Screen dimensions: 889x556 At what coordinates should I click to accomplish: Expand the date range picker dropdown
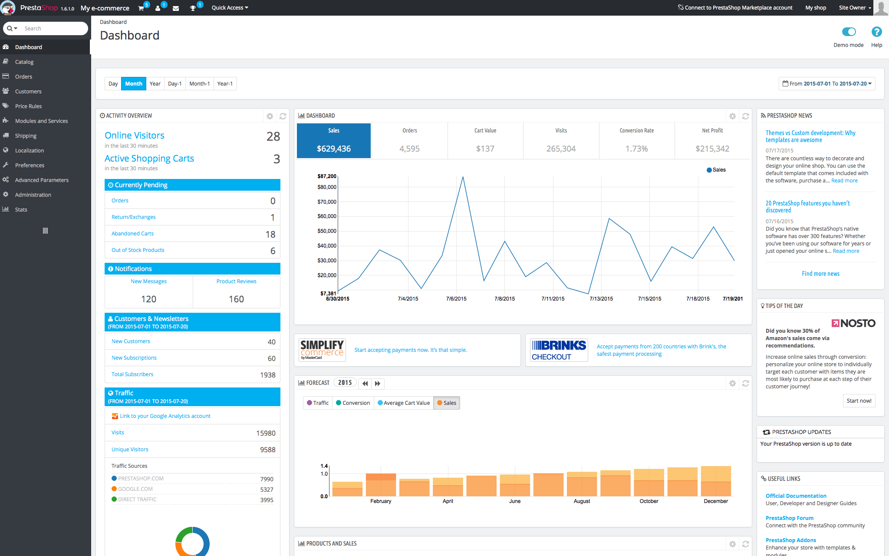pos(827,83)
